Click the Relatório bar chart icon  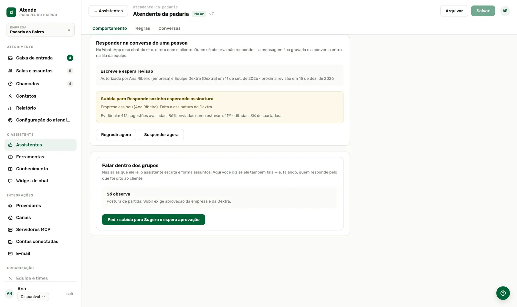pos(10,108)
